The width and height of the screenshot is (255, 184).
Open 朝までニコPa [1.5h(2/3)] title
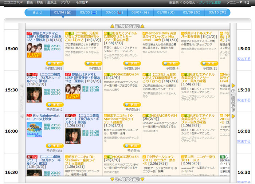click(80, 161)
